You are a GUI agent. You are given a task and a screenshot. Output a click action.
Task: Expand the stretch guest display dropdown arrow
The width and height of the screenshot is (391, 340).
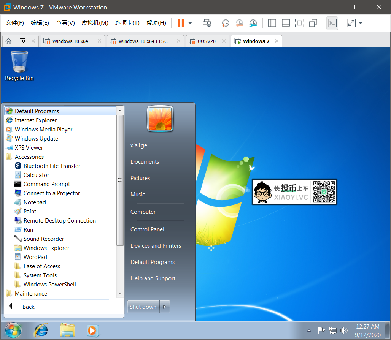coord(361,23)
